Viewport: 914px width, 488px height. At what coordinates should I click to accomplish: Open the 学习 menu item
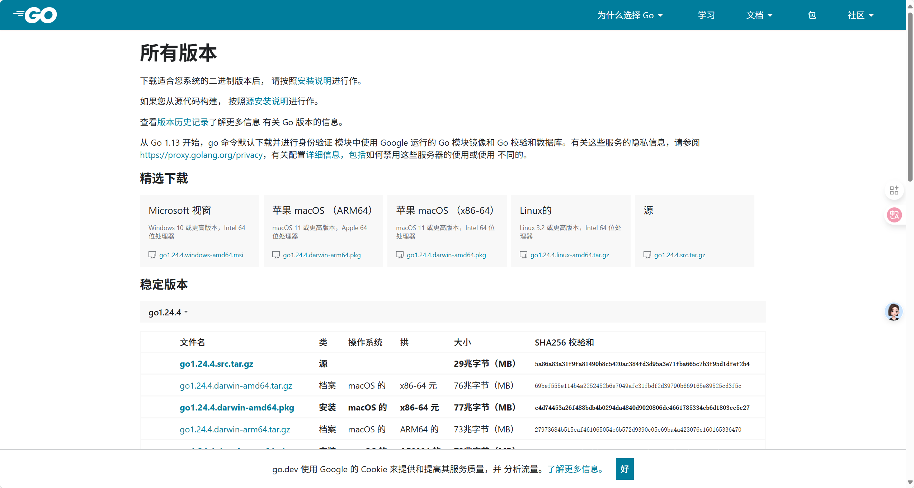point(706,15)
